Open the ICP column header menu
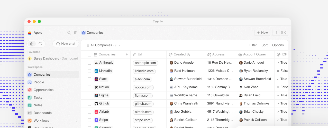328x128 pixels. coord(281,54)
